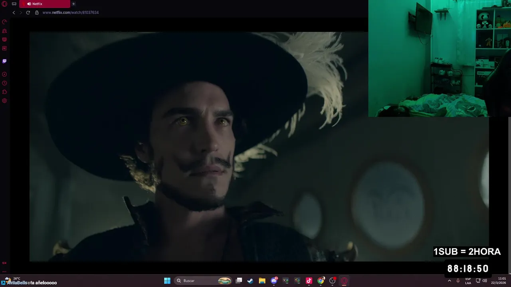Focus Opera GX from the taskbar

(x=344, y=281)
